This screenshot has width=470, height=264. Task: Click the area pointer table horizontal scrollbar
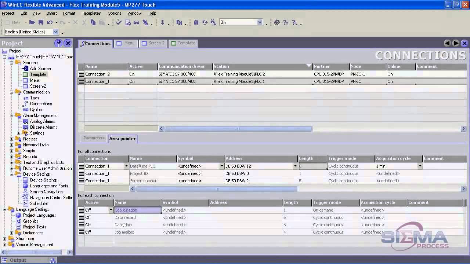tap(217, 189)
